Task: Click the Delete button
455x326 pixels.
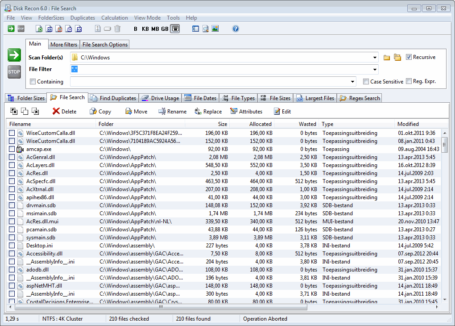Action: pyautogui.click(x=64, y=112)
